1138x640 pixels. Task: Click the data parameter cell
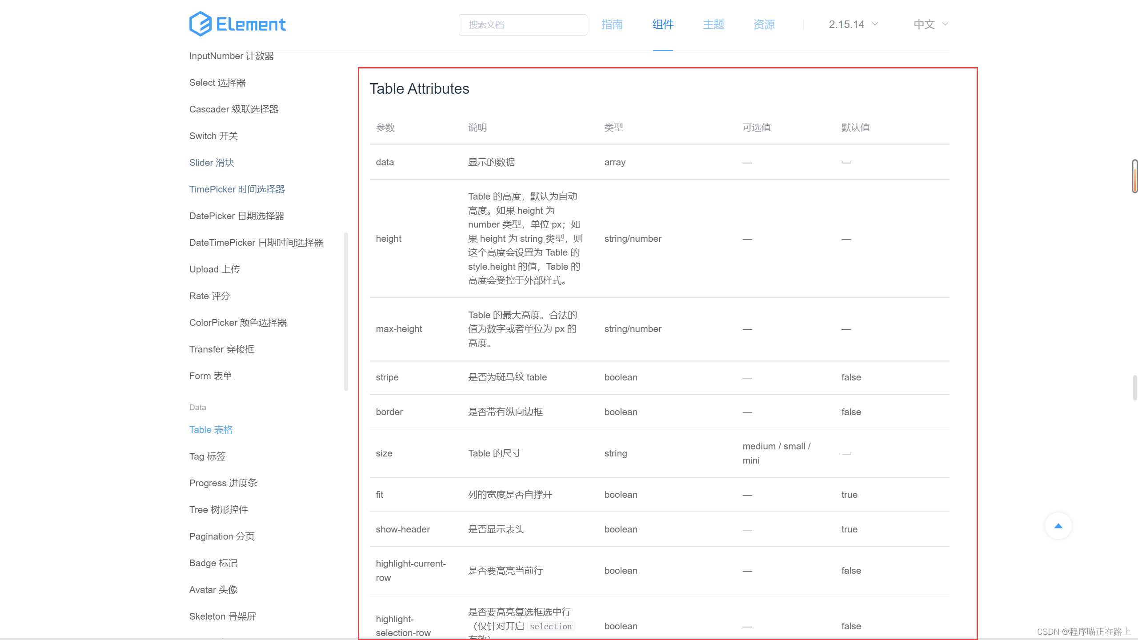(385, 162)
